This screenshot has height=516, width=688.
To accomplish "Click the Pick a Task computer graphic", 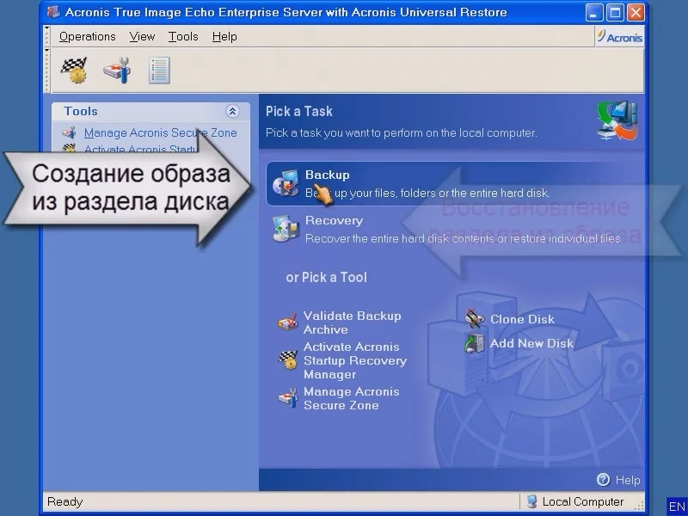I will tap(617, 120).
